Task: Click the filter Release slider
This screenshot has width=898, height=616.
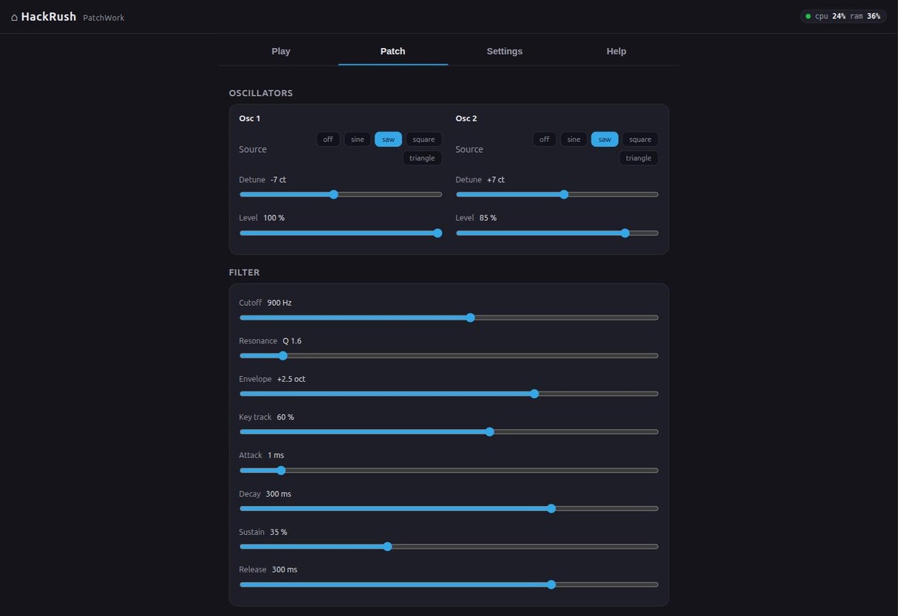Action: point(449,584)
